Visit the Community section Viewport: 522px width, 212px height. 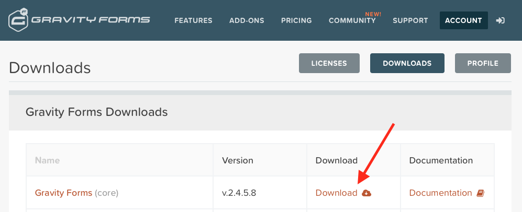click(352, 21)
